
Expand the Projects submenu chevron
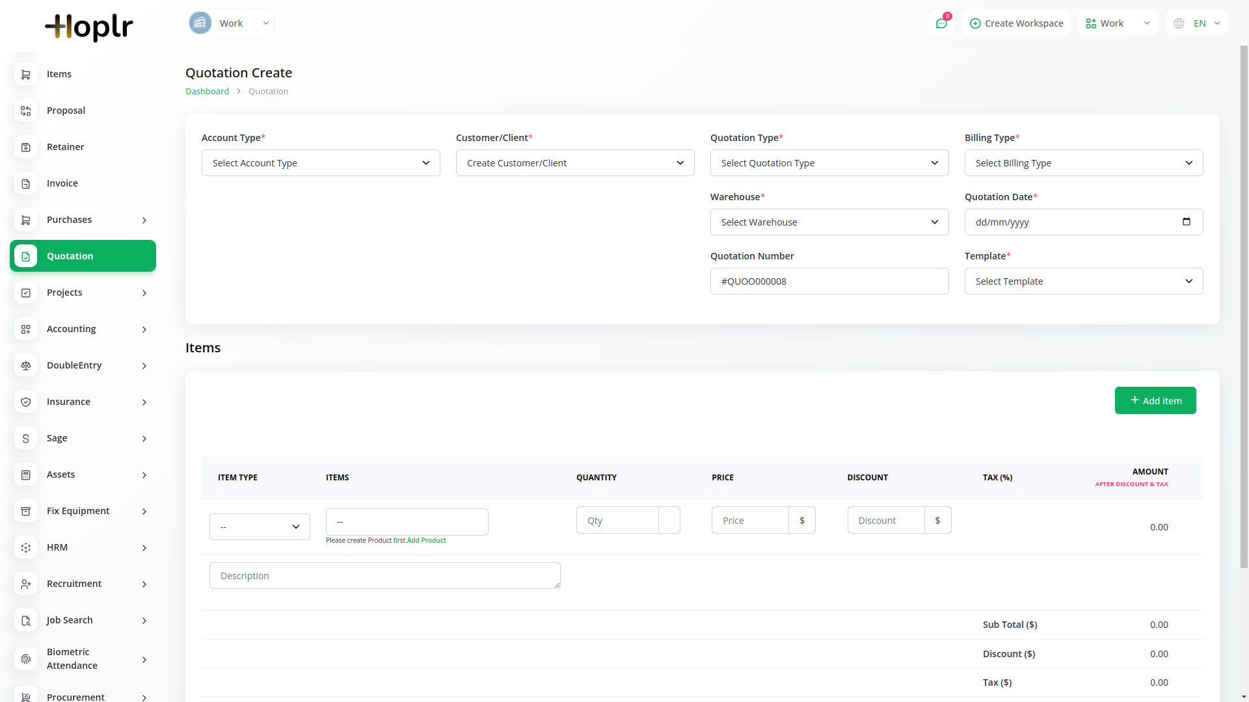(144, 293)
